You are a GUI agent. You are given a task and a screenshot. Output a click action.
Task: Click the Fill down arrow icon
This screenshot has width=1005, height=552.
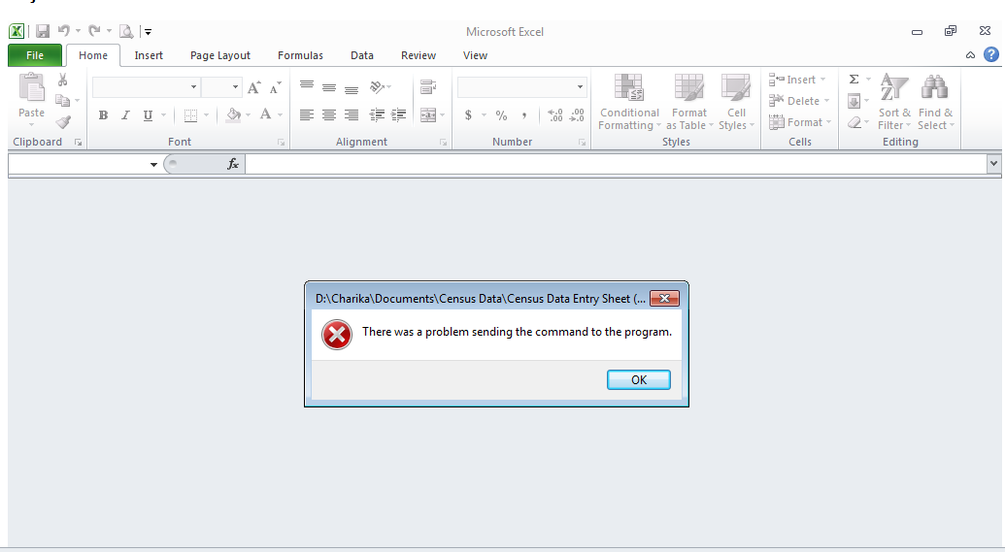coord(854,101)
